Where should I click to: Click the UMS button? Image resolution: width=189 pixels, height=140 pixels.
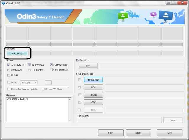point(93,110)
